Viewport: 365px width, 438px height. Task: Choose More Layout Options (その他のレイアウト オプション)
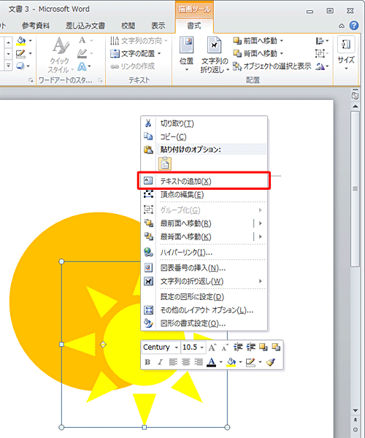[x=204, y=310]
